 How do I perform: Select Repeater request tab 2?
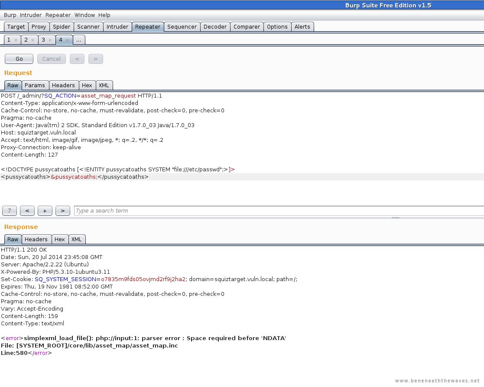click(26, 40)
